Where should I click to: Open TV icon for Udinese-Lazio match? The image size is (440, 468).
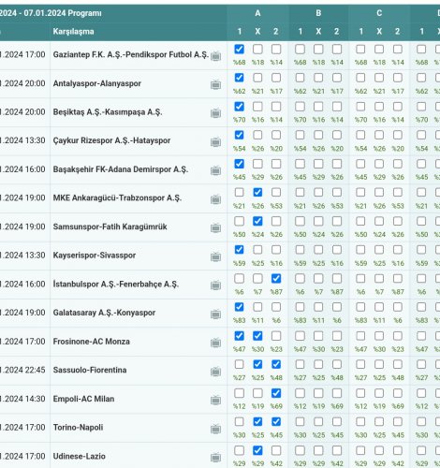pyautogui.click(x=215, y=458)
